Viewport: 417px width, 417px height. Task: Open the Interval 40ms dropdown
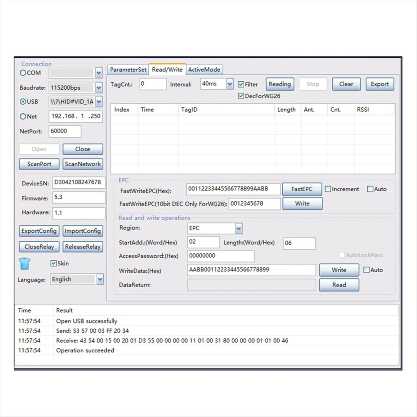point(230,84)
